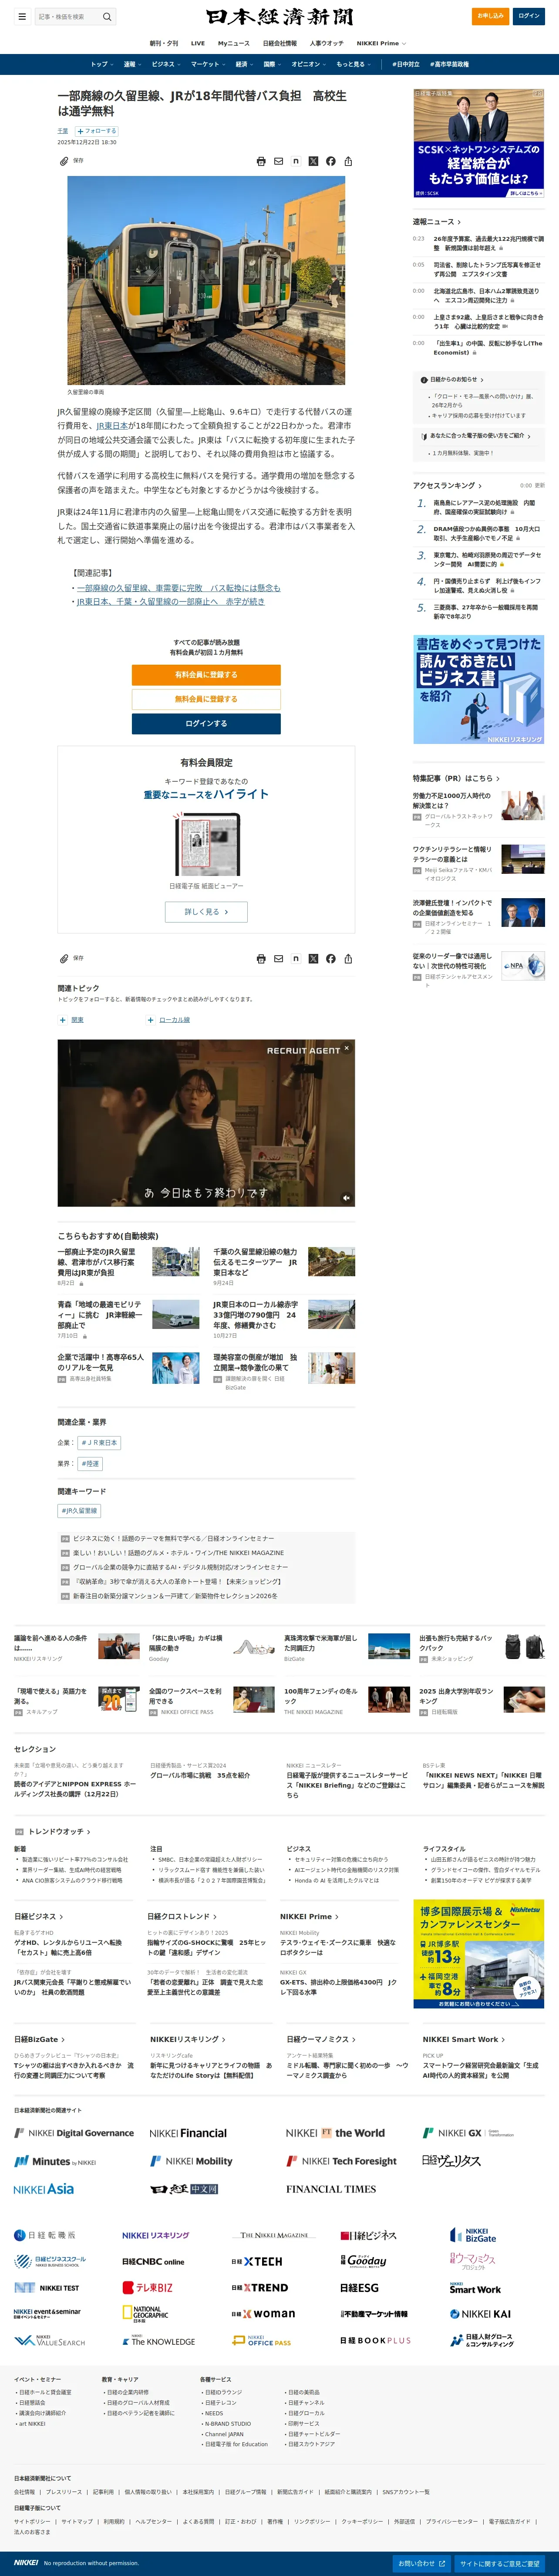559x2576 pixels.
Task: Expand the もっと見る navigation dropdown
Action: (354, 64)
